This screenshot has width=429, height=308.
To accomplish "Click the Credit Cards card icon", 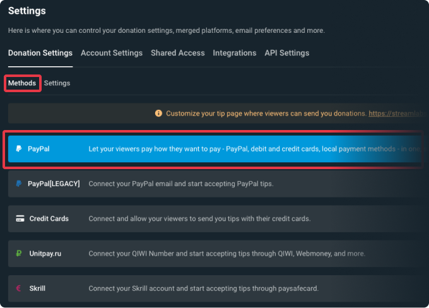I will pyautogui.click(x=20, y=218).
